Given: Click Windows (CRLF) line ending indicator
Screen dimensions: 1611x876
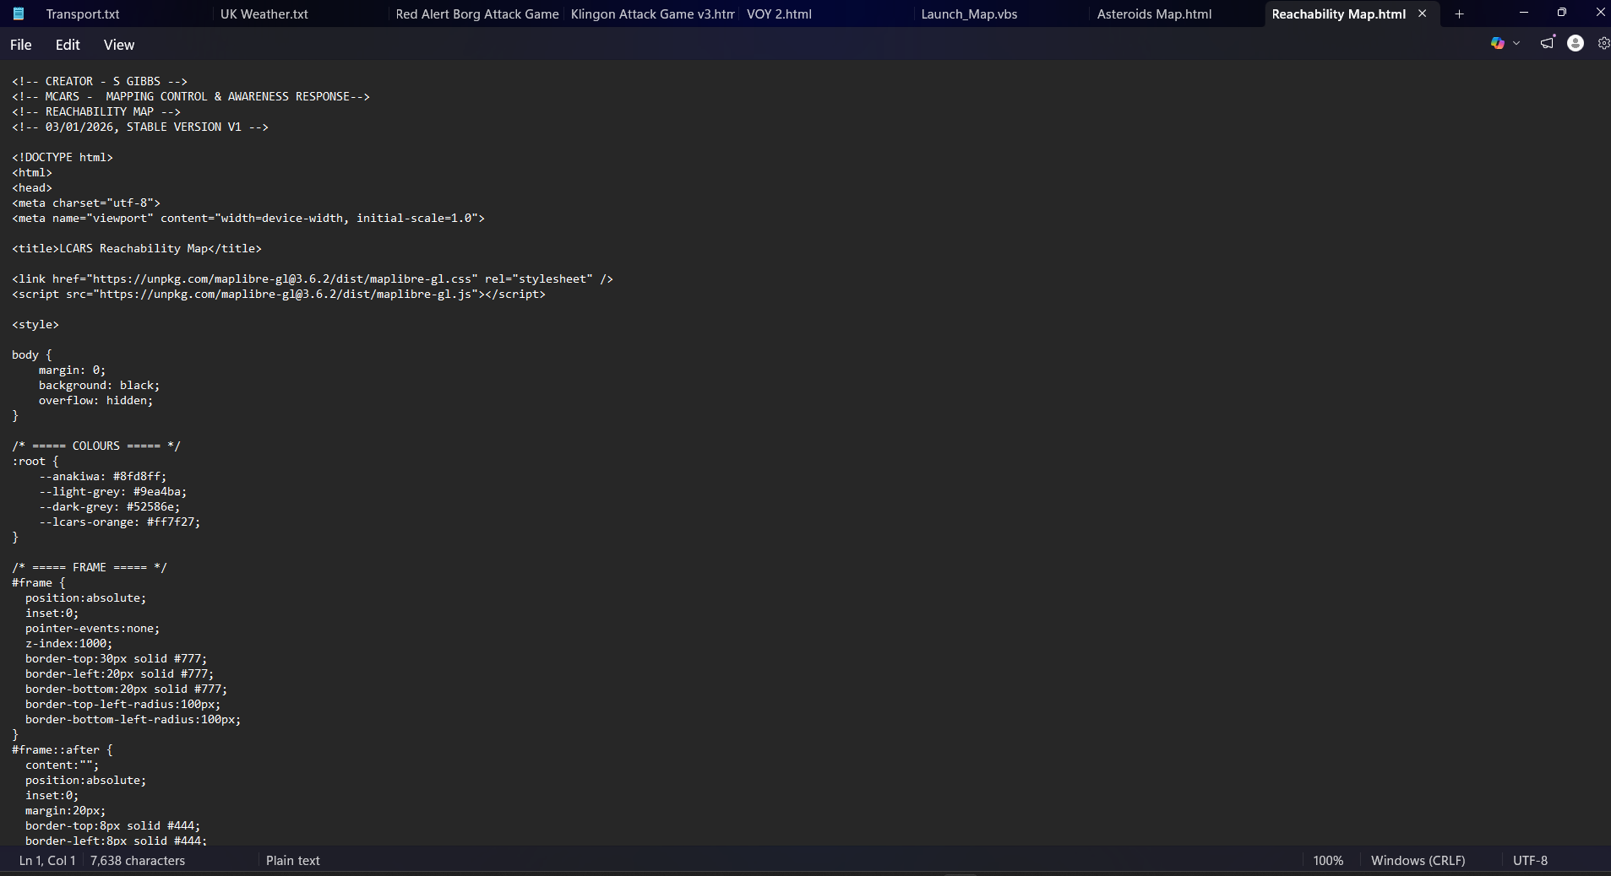Looking at the screenshot, I should 1418,861.
